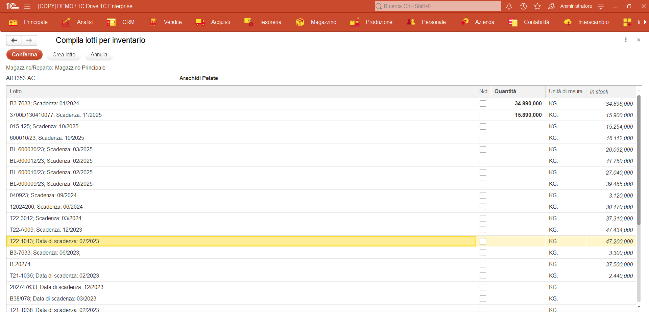Click the Acquisti truck icon

(200, 22)
